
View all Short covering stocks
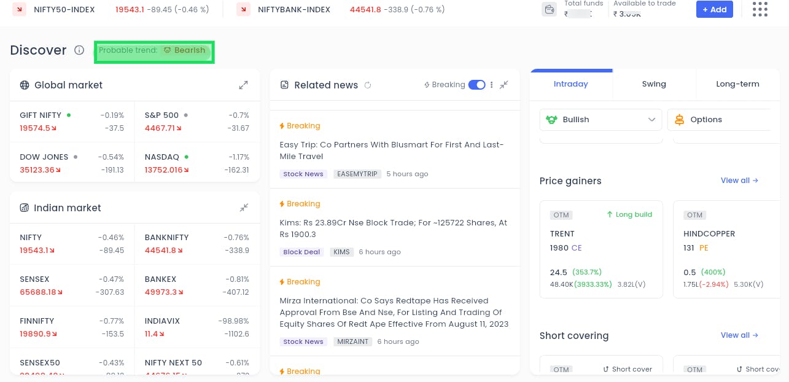[x=739, y=335]
